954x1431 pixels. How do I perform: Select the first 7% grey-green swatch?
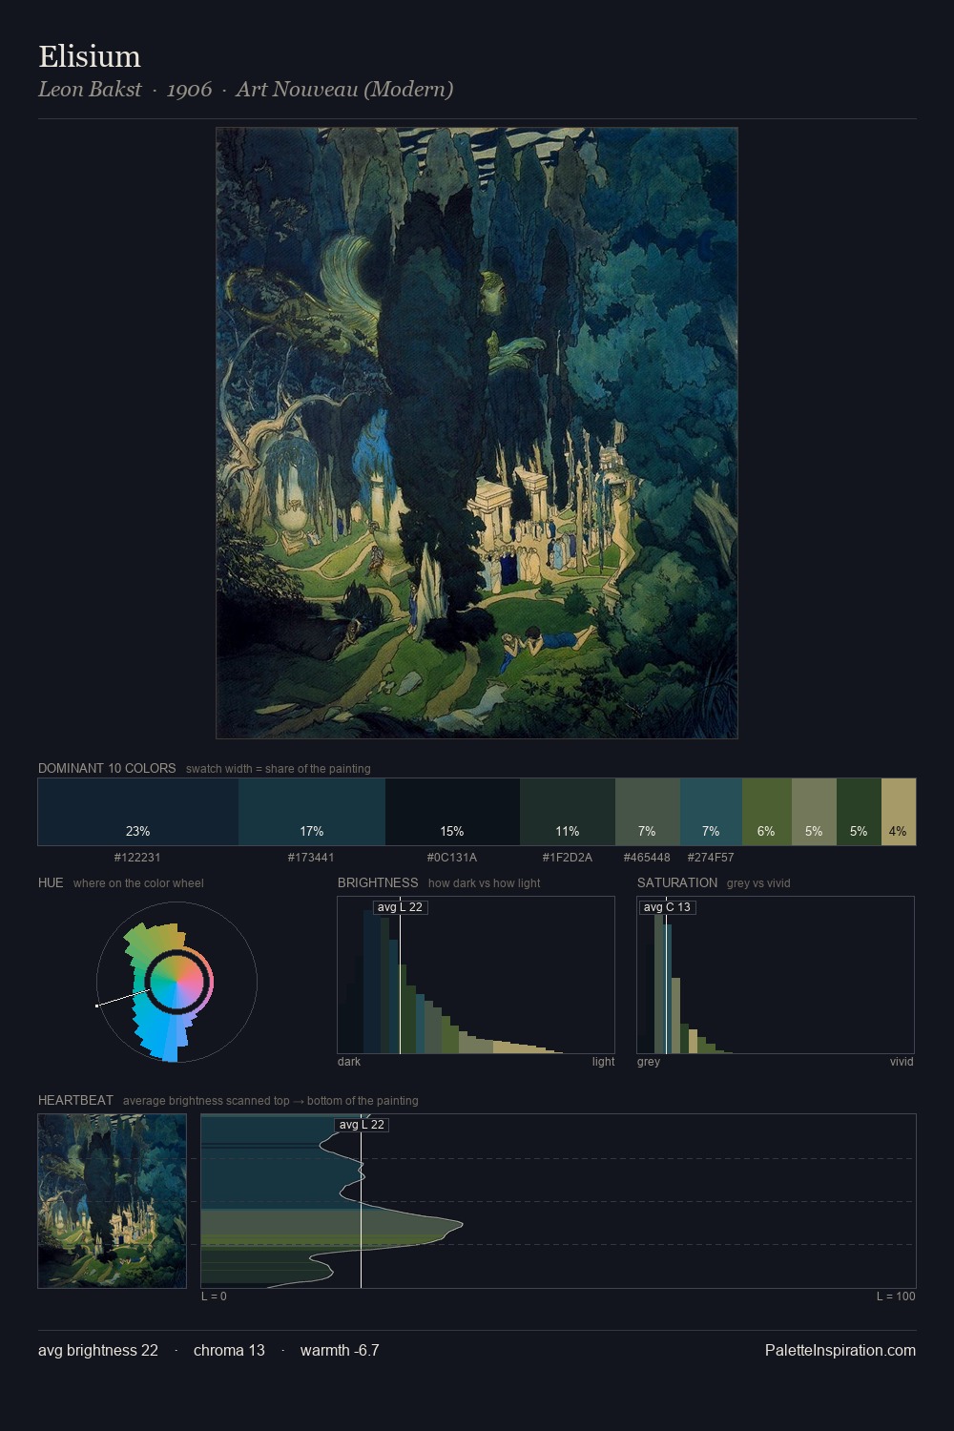point(648,812)
